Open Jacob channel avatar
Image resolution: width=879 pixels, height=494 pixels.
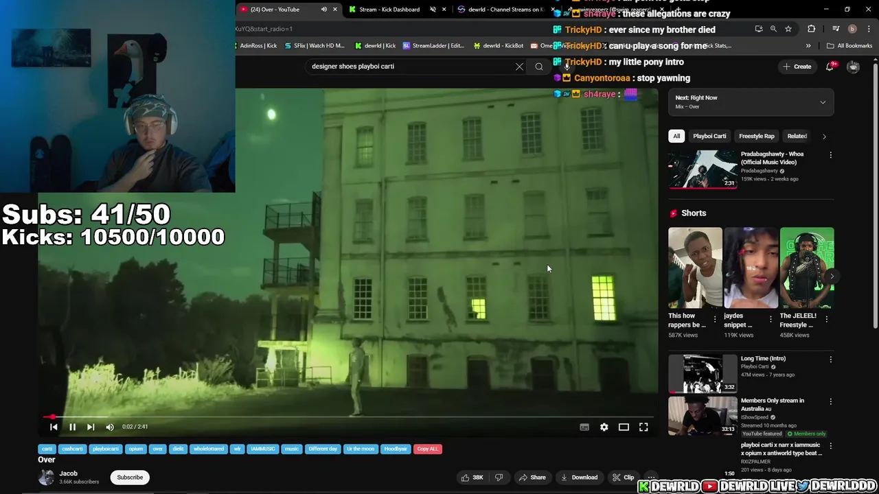click(46, 478)
